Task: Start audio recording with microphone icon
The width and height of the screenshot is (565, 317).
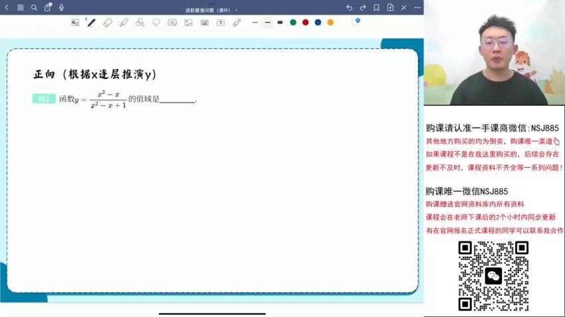Action: pyautogui.click(x=61, y=7)
